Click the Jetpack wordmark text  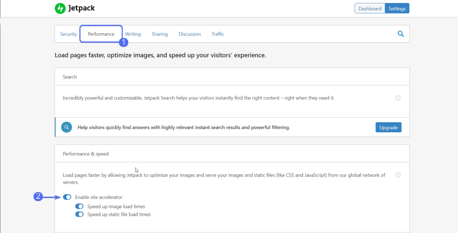81,8
